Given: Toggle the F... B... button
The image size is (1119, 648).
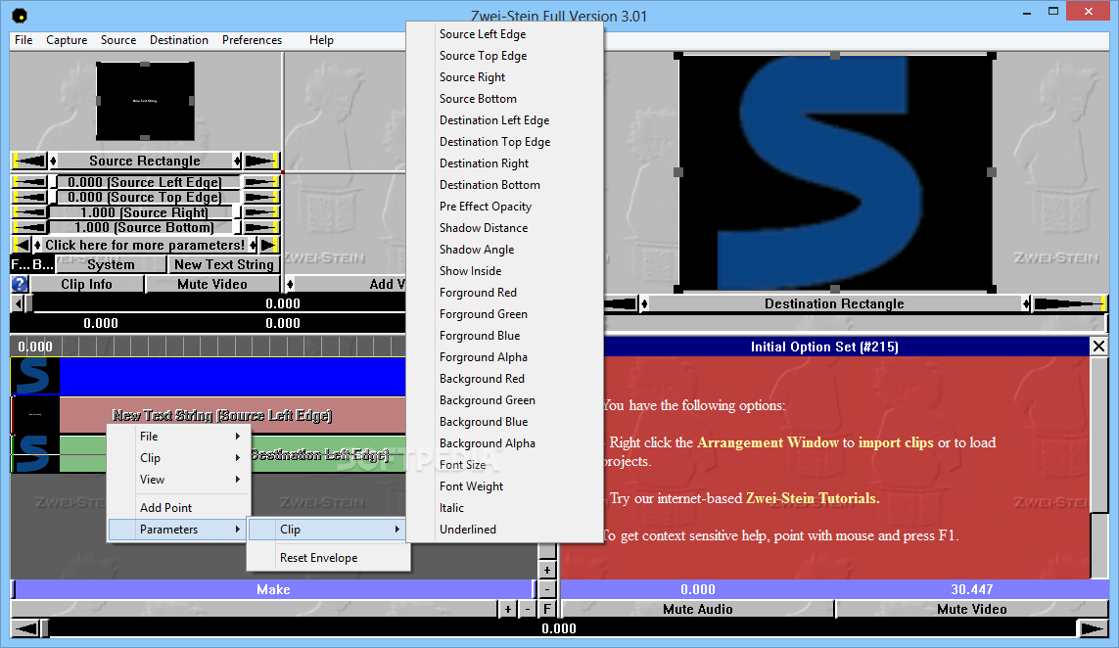Looking at the screenshot, I should point(32,264).
